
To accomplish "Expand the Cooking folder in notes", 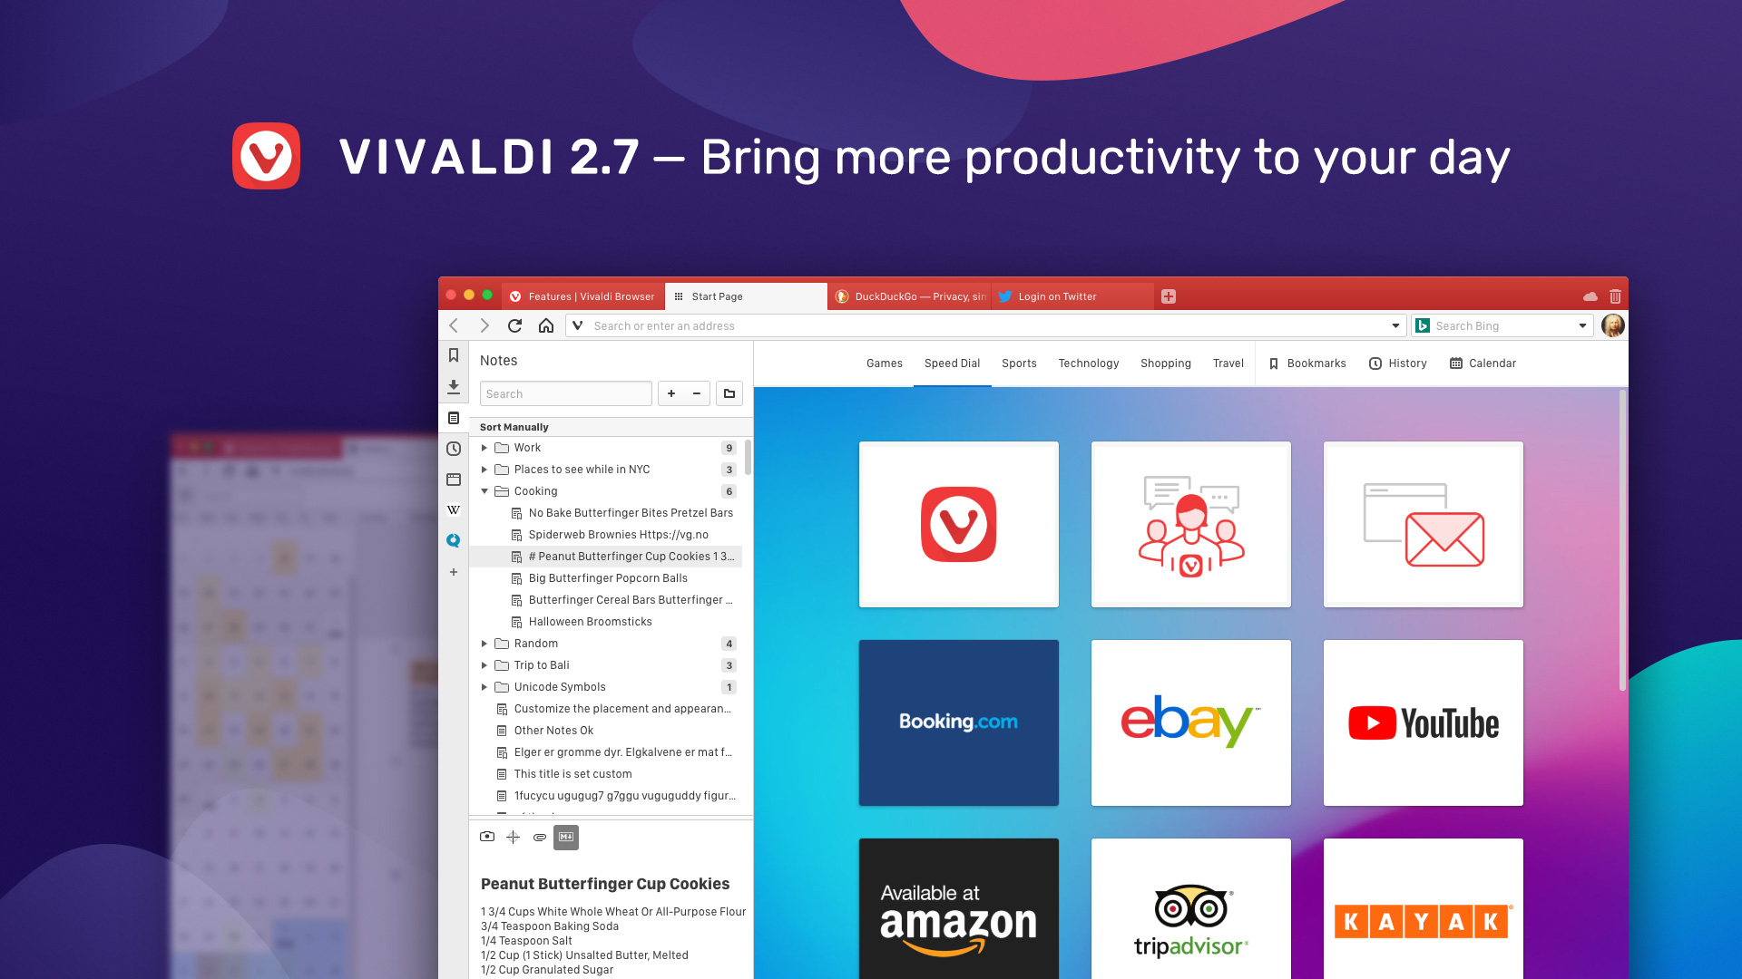I will [x=485, y=490].
